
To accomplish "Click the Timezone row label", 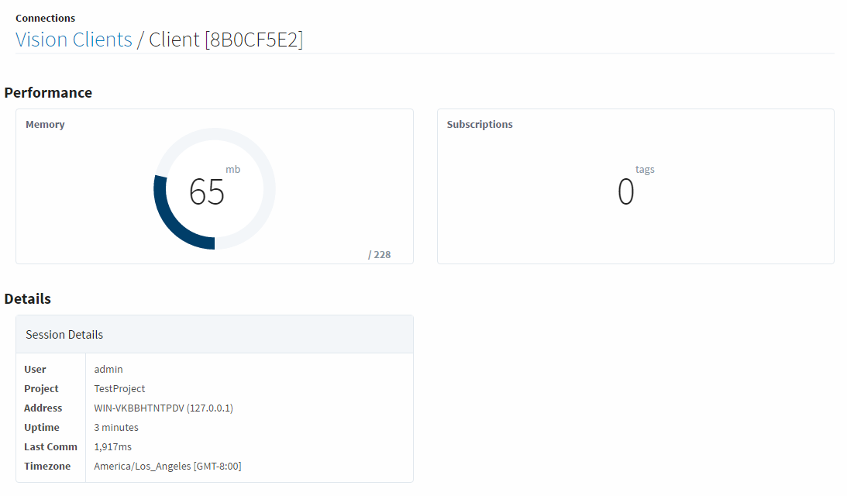I will coord(47,466).
